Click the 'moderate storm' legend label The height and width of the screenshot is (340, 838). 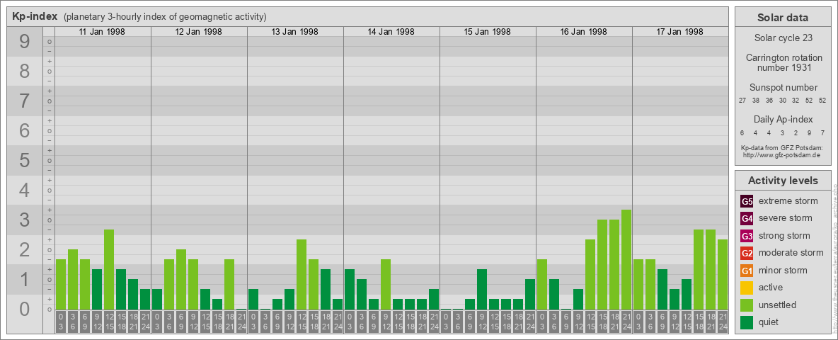(791, 252)
